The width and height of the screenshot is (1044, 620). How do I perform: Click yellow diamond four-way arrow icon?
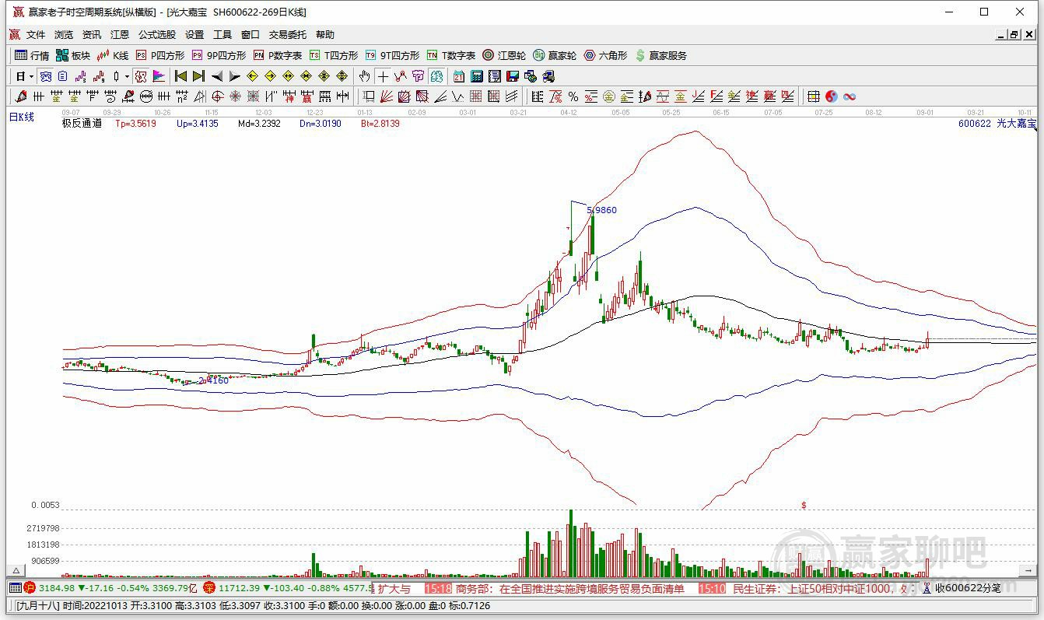pos(342,76)
